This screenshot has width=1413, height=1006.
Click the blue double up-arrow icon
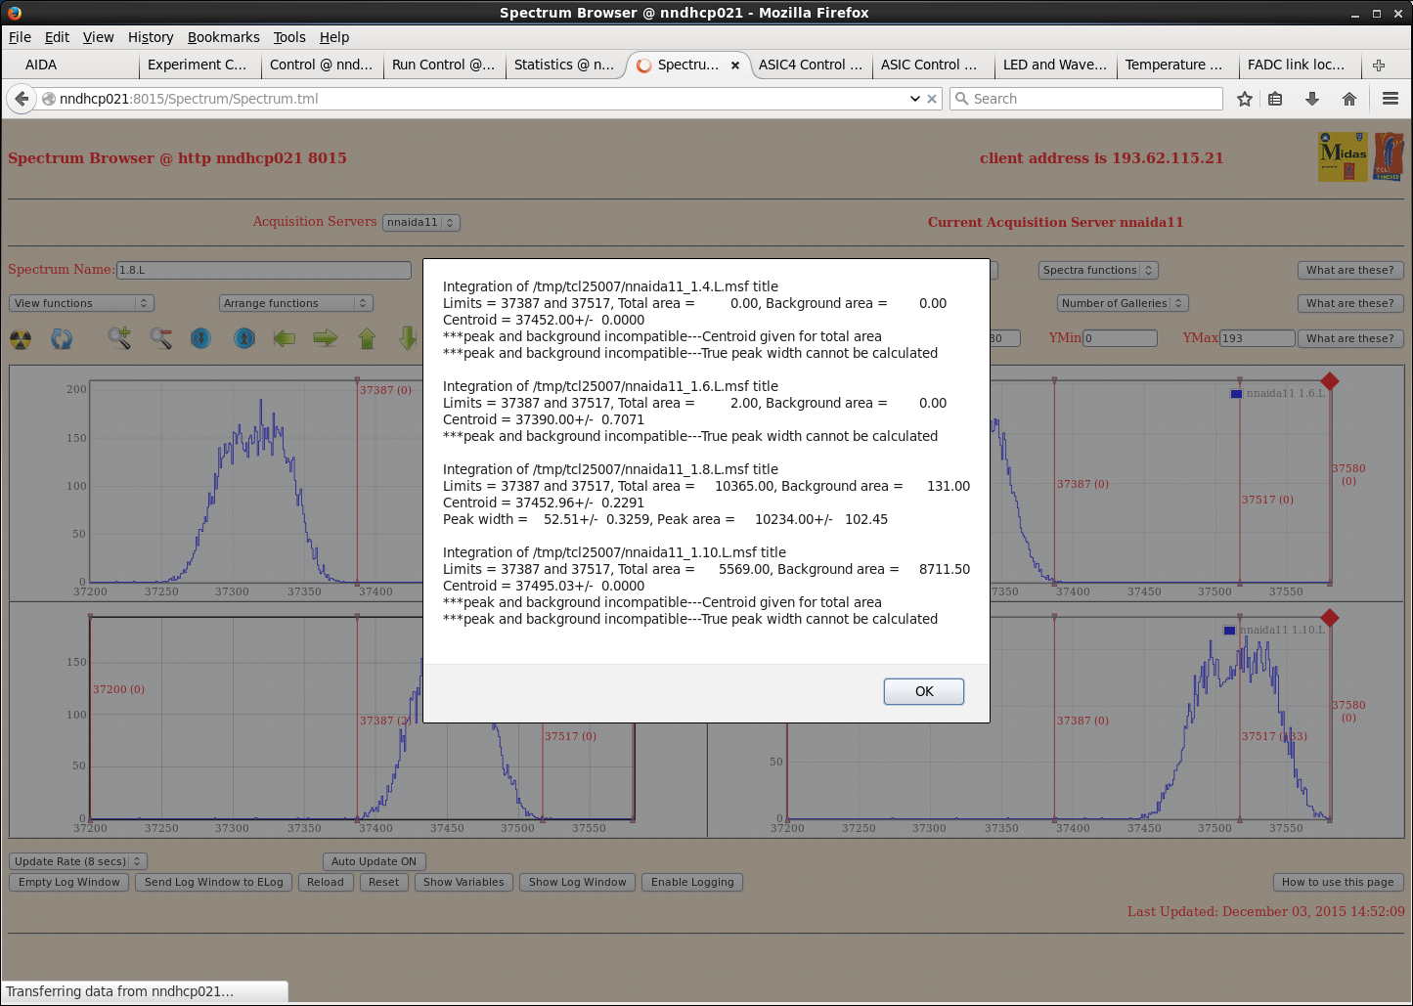(x=244, y=338)
